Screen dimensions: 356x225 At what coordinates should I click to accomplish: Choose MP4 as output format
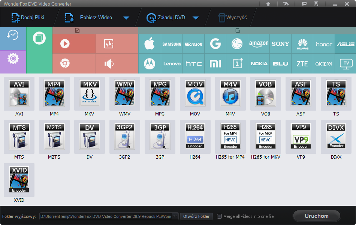54,94
